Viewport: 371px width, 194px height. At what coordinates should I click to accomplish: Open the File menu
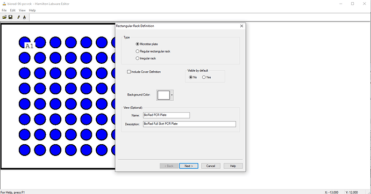pos(4,10)
